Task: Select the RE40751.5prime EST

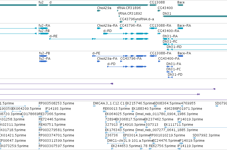Action: (x=40, y=127)
